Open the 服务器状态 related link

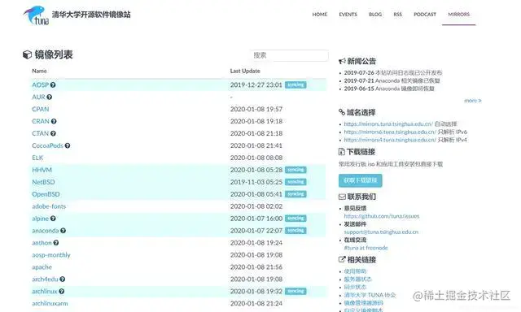[358, 279]
